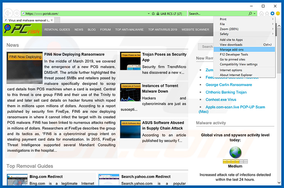Viewport: 284px width, 188px height.
Task: Open the Removal Guides nav item
Action: coord(57,29)
